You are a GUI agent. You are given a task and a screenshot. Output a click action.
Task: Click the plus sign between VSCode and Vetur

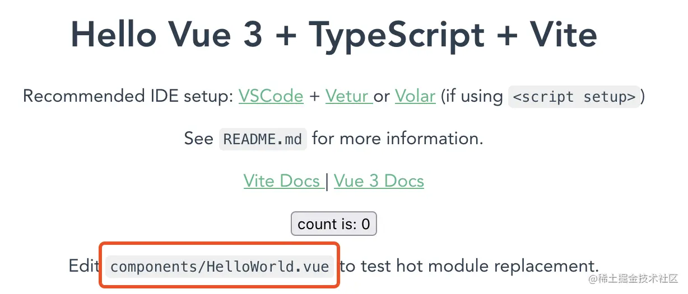click(314, 97)
